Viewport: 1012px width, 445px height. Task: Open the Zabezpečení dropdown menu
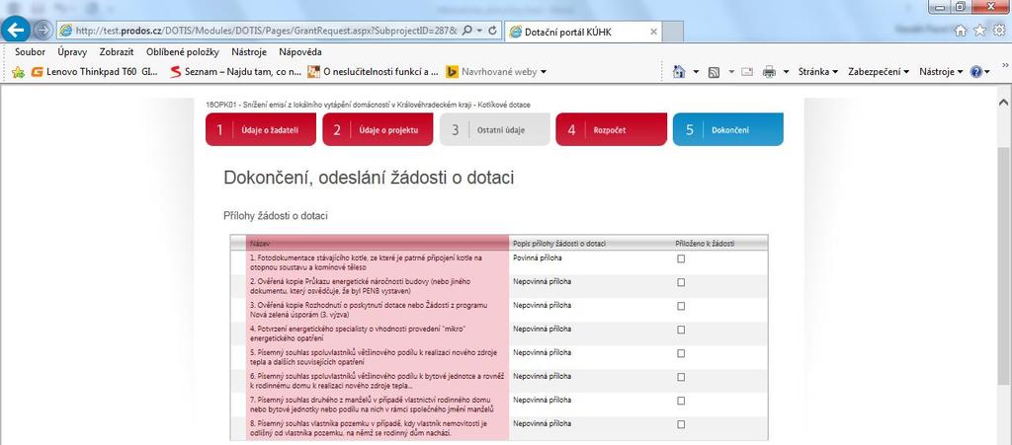pyautogui.click(x=879, y=72)
